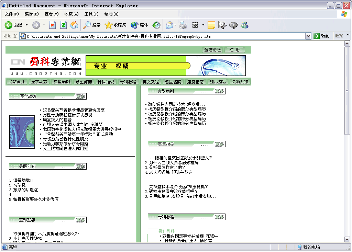This screenshot has width=352, height=252.
Task: Click the 骨科專業網 site logo
Action: (x=46, y=66)
